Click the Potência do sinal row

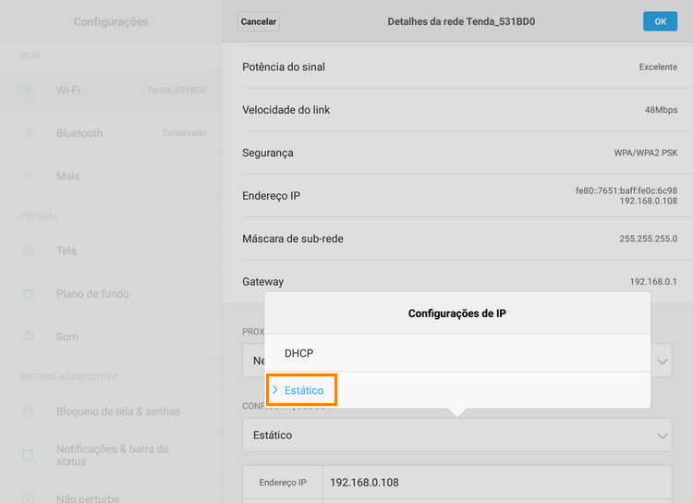pos(459,67)
